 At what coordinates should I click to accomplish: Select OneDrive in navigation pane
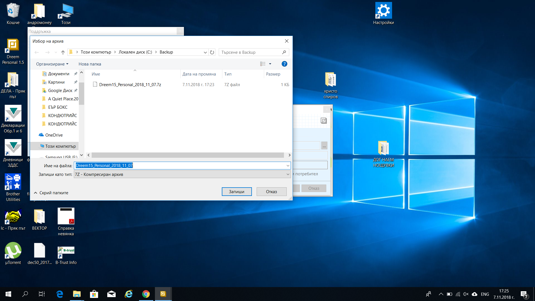54,135
